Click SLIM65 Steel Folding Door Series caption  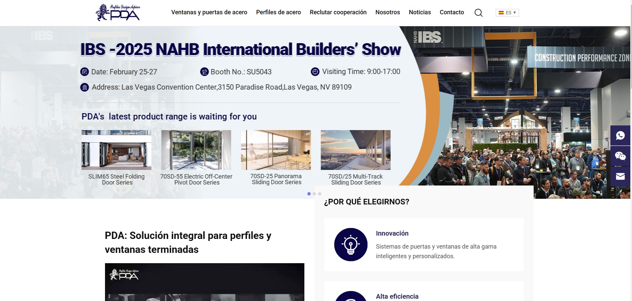click(x=117, y=180)
